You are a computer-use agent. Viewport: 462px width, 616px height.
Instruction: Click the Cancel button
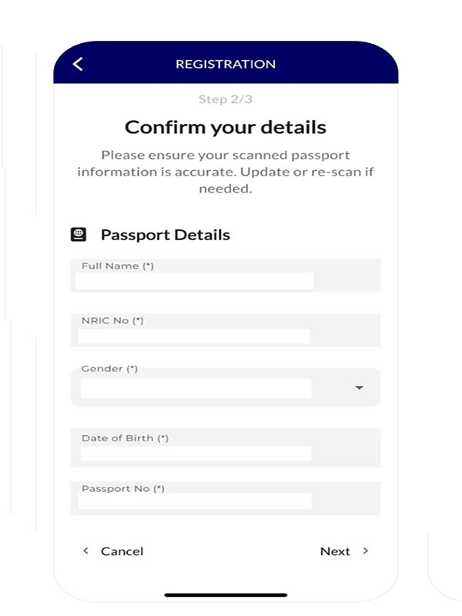(x=122, y=551)
